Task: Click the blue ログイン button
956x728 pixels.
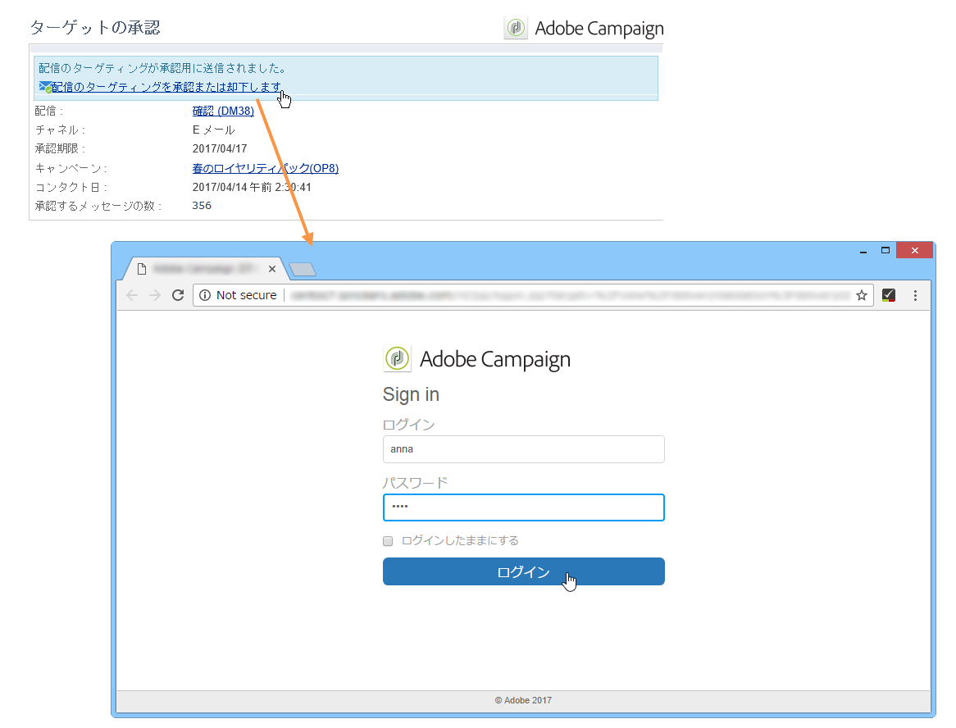Action: [524, 572]
